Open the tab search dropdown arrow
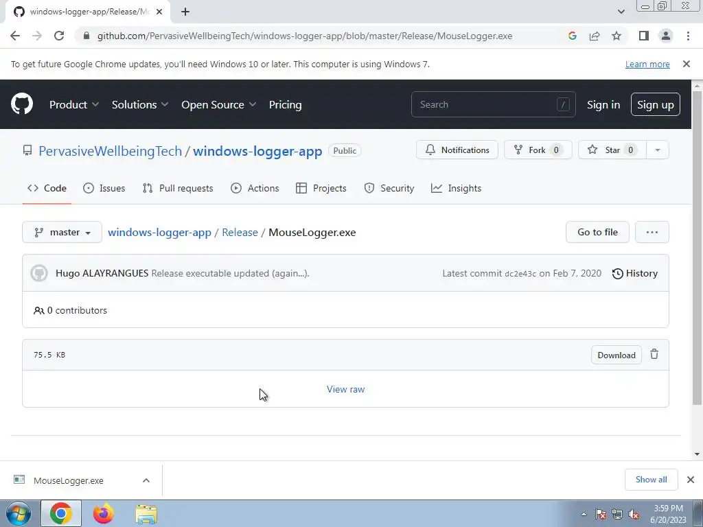The image size is (703, 527). 621,12
